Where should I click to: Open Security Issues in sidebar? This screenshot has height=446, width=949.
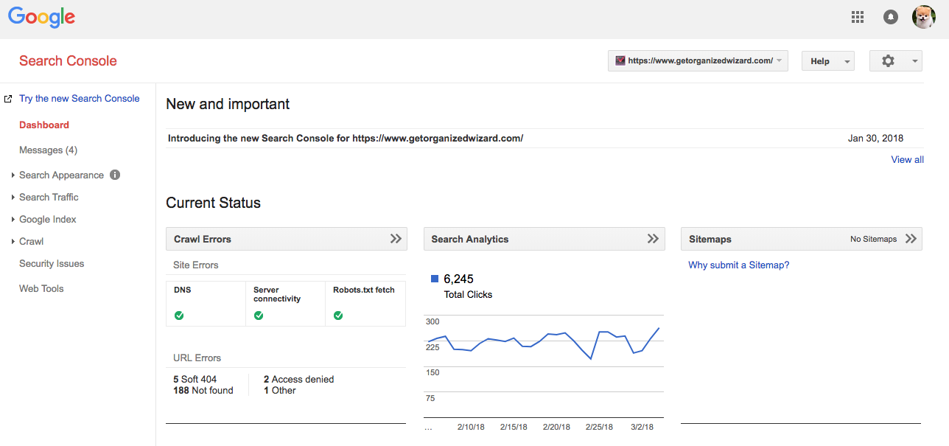point(52,263)
